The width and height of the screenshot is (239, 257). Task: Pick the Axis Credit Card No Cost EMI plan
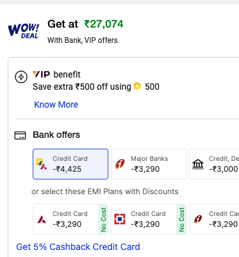(x=70, y=219)
